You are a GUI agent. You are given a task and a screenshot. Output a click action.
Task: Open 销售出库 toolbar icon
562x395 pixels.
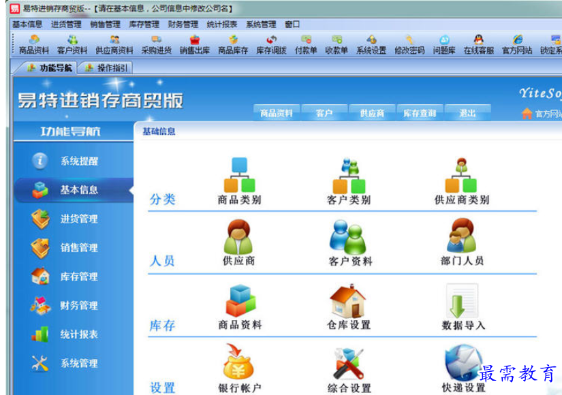pyautogui.click(x=195, y=44)
